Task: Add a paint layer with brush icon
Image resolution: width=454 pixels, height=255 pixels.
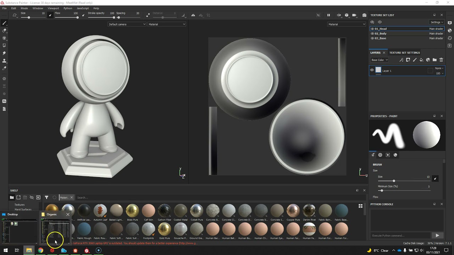Action: coord(415,60)
